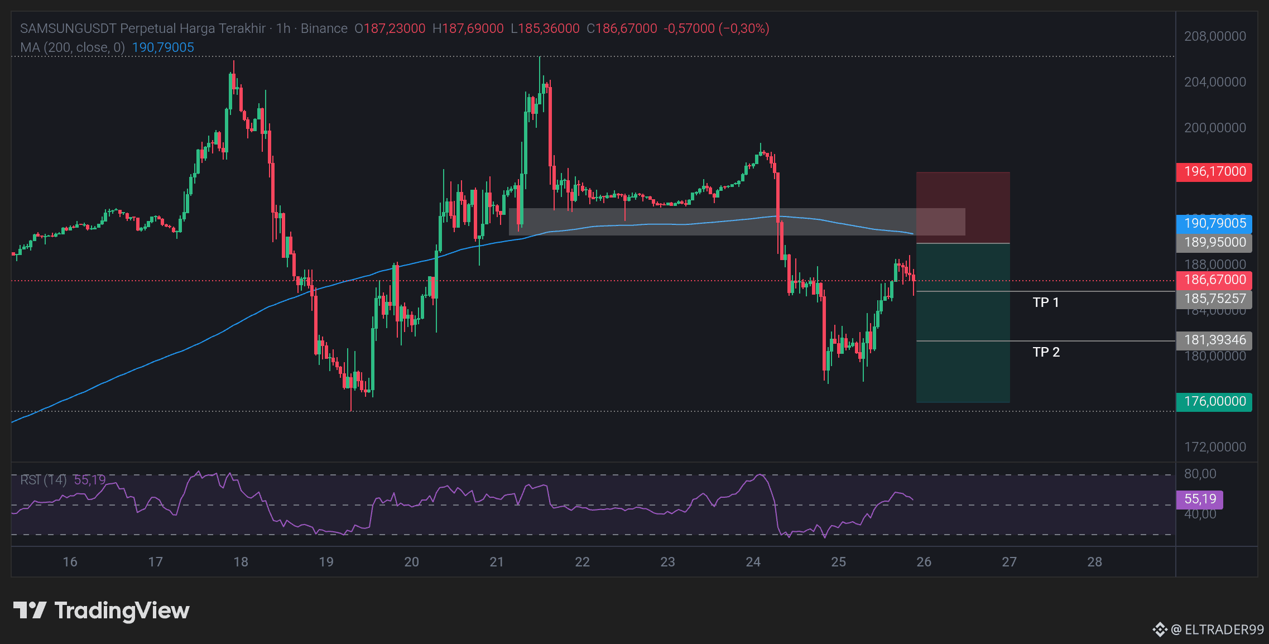Select the TP 1 text annotation

(1046, 302)
